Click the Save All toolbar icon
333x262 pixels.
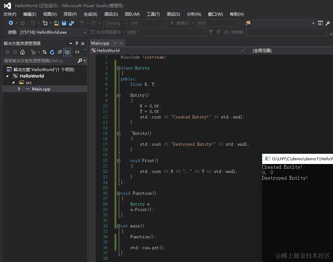72,23
